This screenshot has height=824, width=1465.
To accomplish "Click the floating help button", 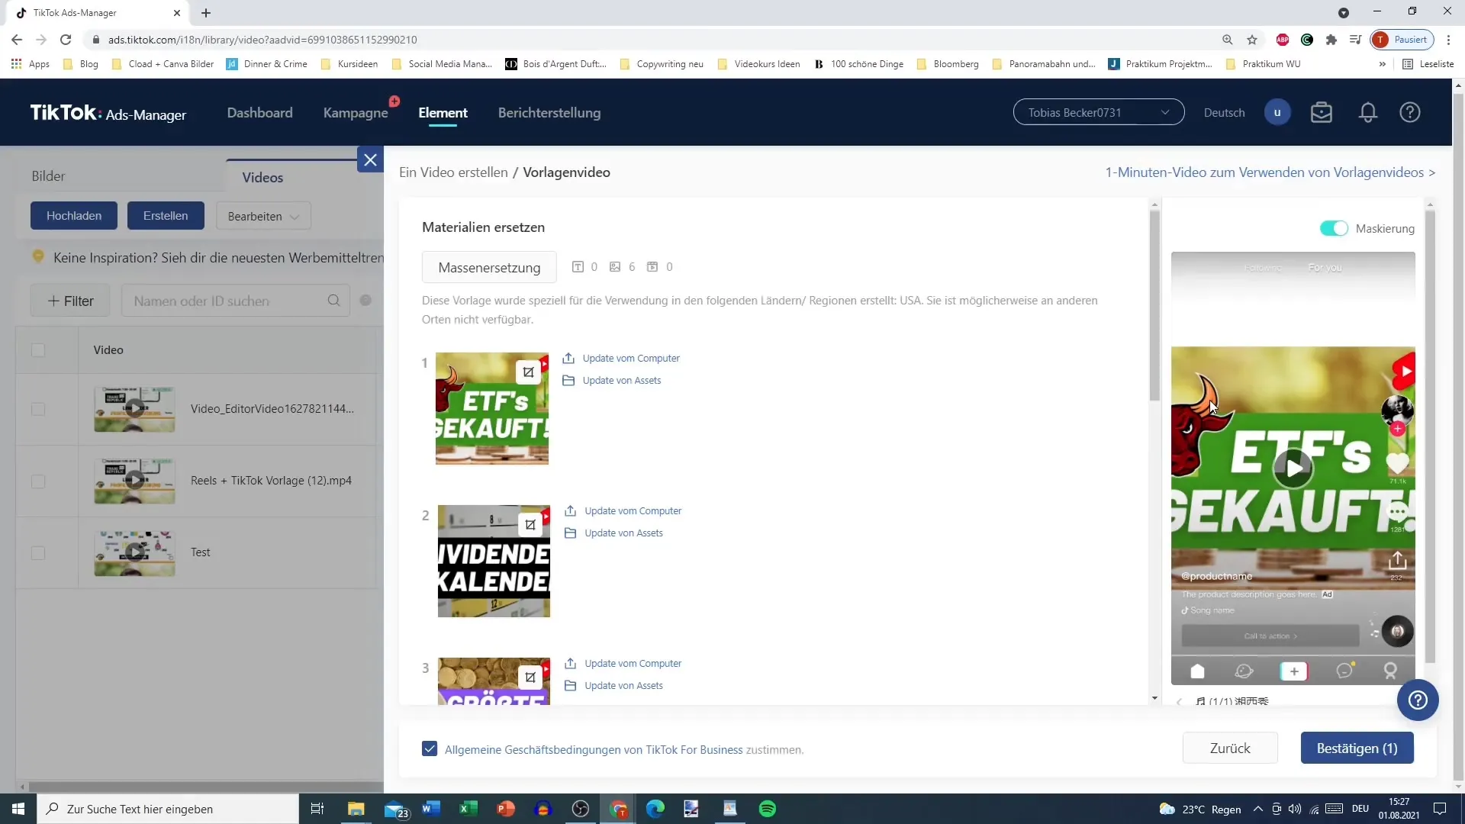I will tap(1418, 700).
